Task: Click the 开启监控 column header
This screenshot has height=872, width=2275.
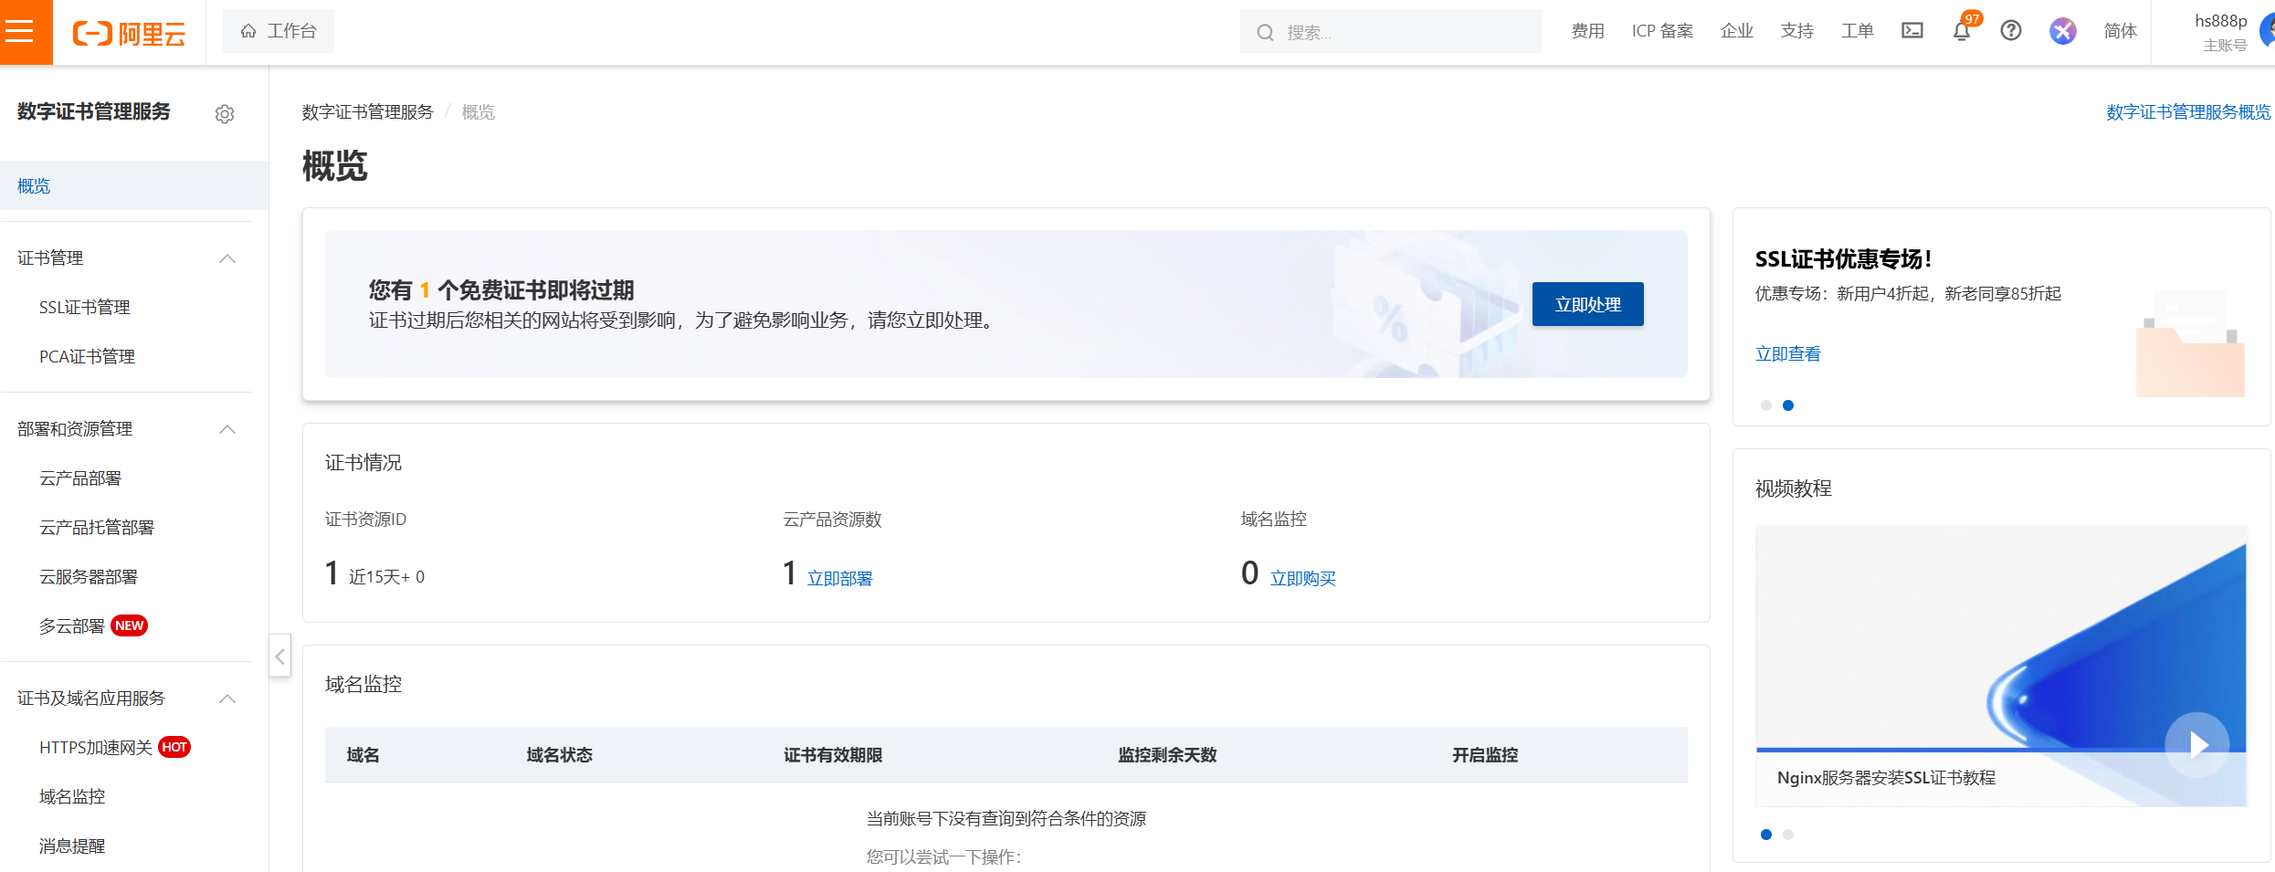Action: pyautogui.click(x=1485, y=755)
